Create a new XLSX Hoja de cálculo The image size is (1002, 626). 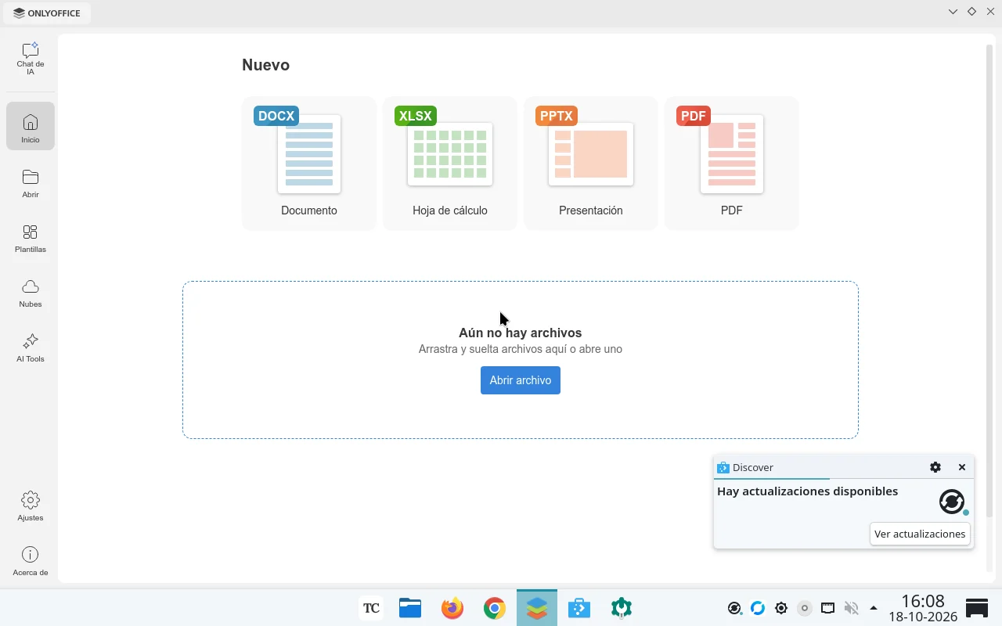(x=450, y=164)
